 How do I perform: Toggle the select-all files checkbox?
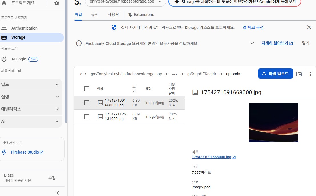[87, 89]
